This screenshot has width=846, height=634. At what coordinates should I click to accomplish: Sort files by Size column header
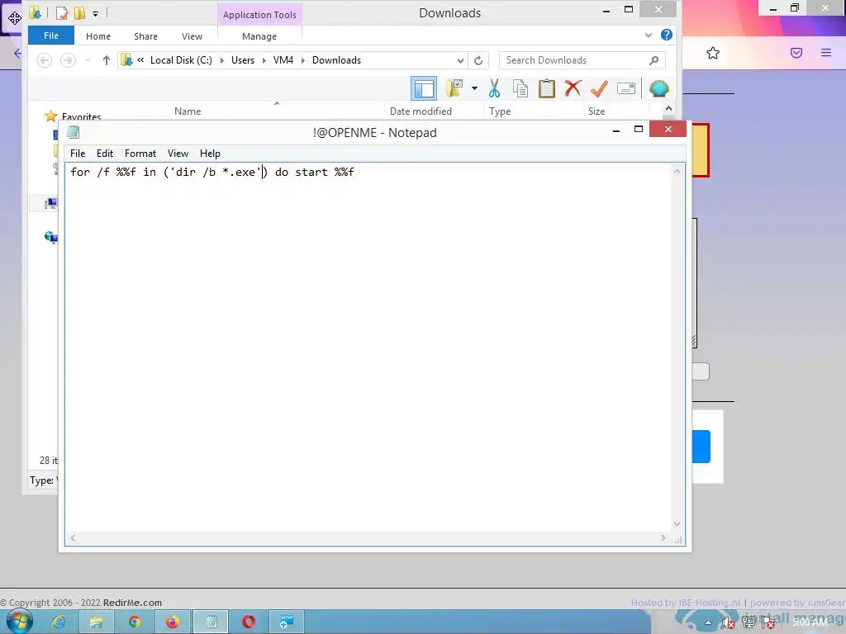pyautogui.click(x=596, y=111)
